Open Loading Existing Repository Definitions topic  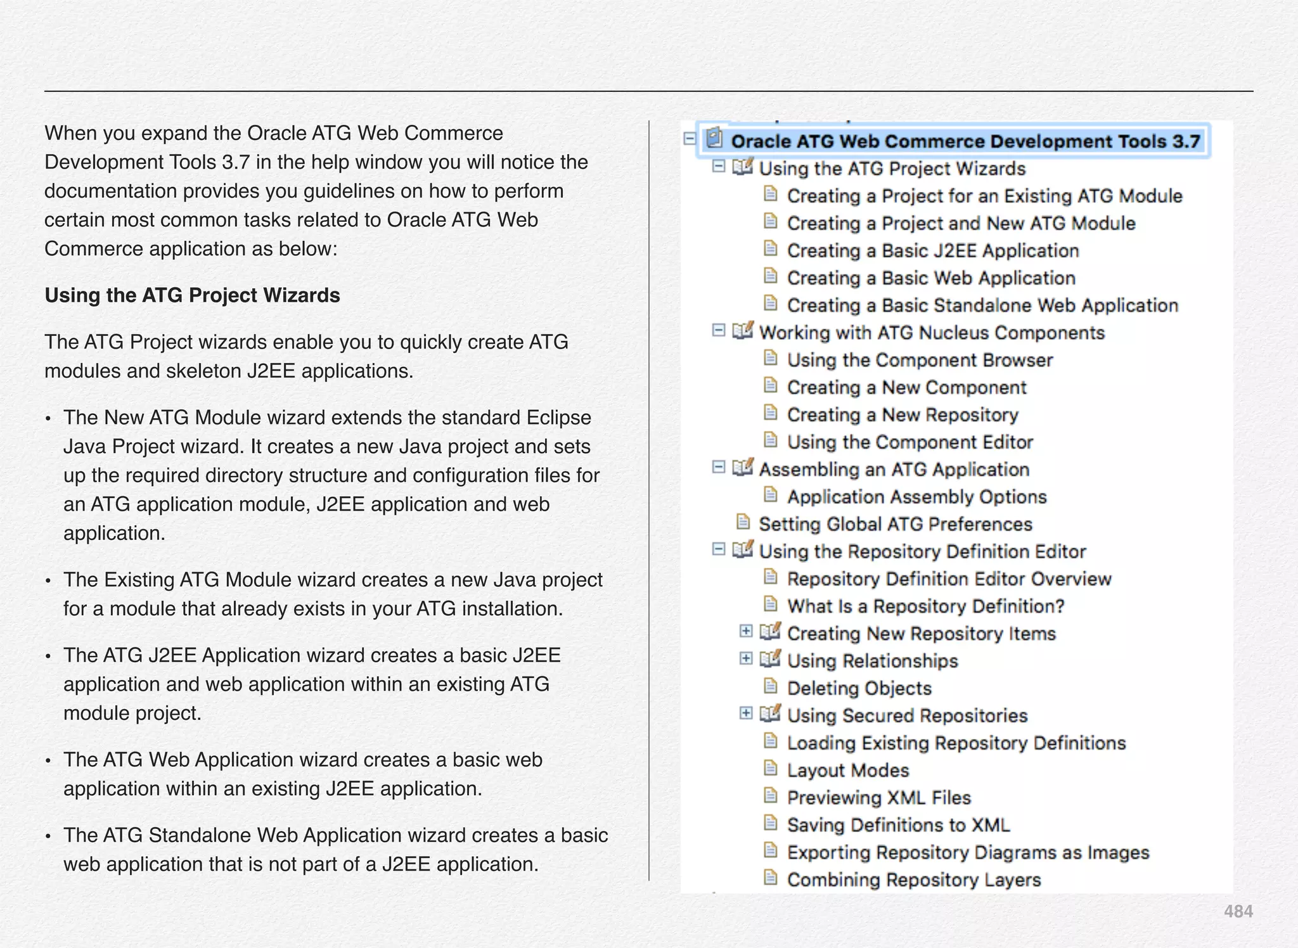click(957, 743)
